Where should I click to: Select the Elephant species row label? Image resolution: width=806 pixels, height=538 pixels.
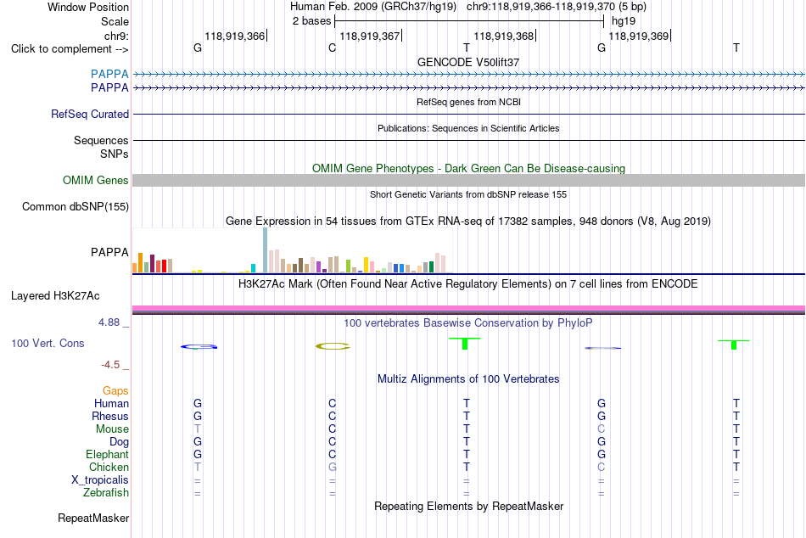(107, 454)
